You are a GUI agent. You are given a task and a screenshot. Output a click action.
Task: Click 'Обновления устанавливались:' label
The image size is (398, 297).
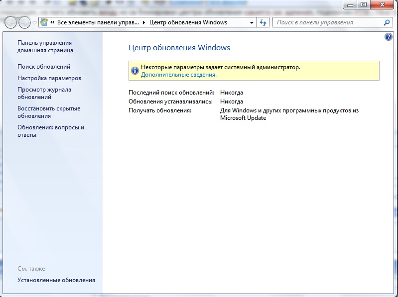[170, 101]
